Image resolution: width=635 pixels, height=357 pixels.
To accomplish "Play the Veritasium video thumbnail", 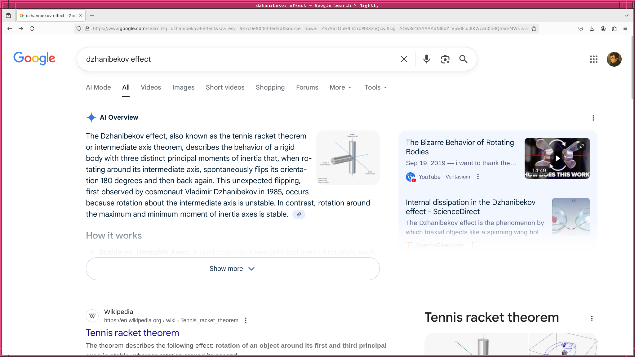I will 557,158.
